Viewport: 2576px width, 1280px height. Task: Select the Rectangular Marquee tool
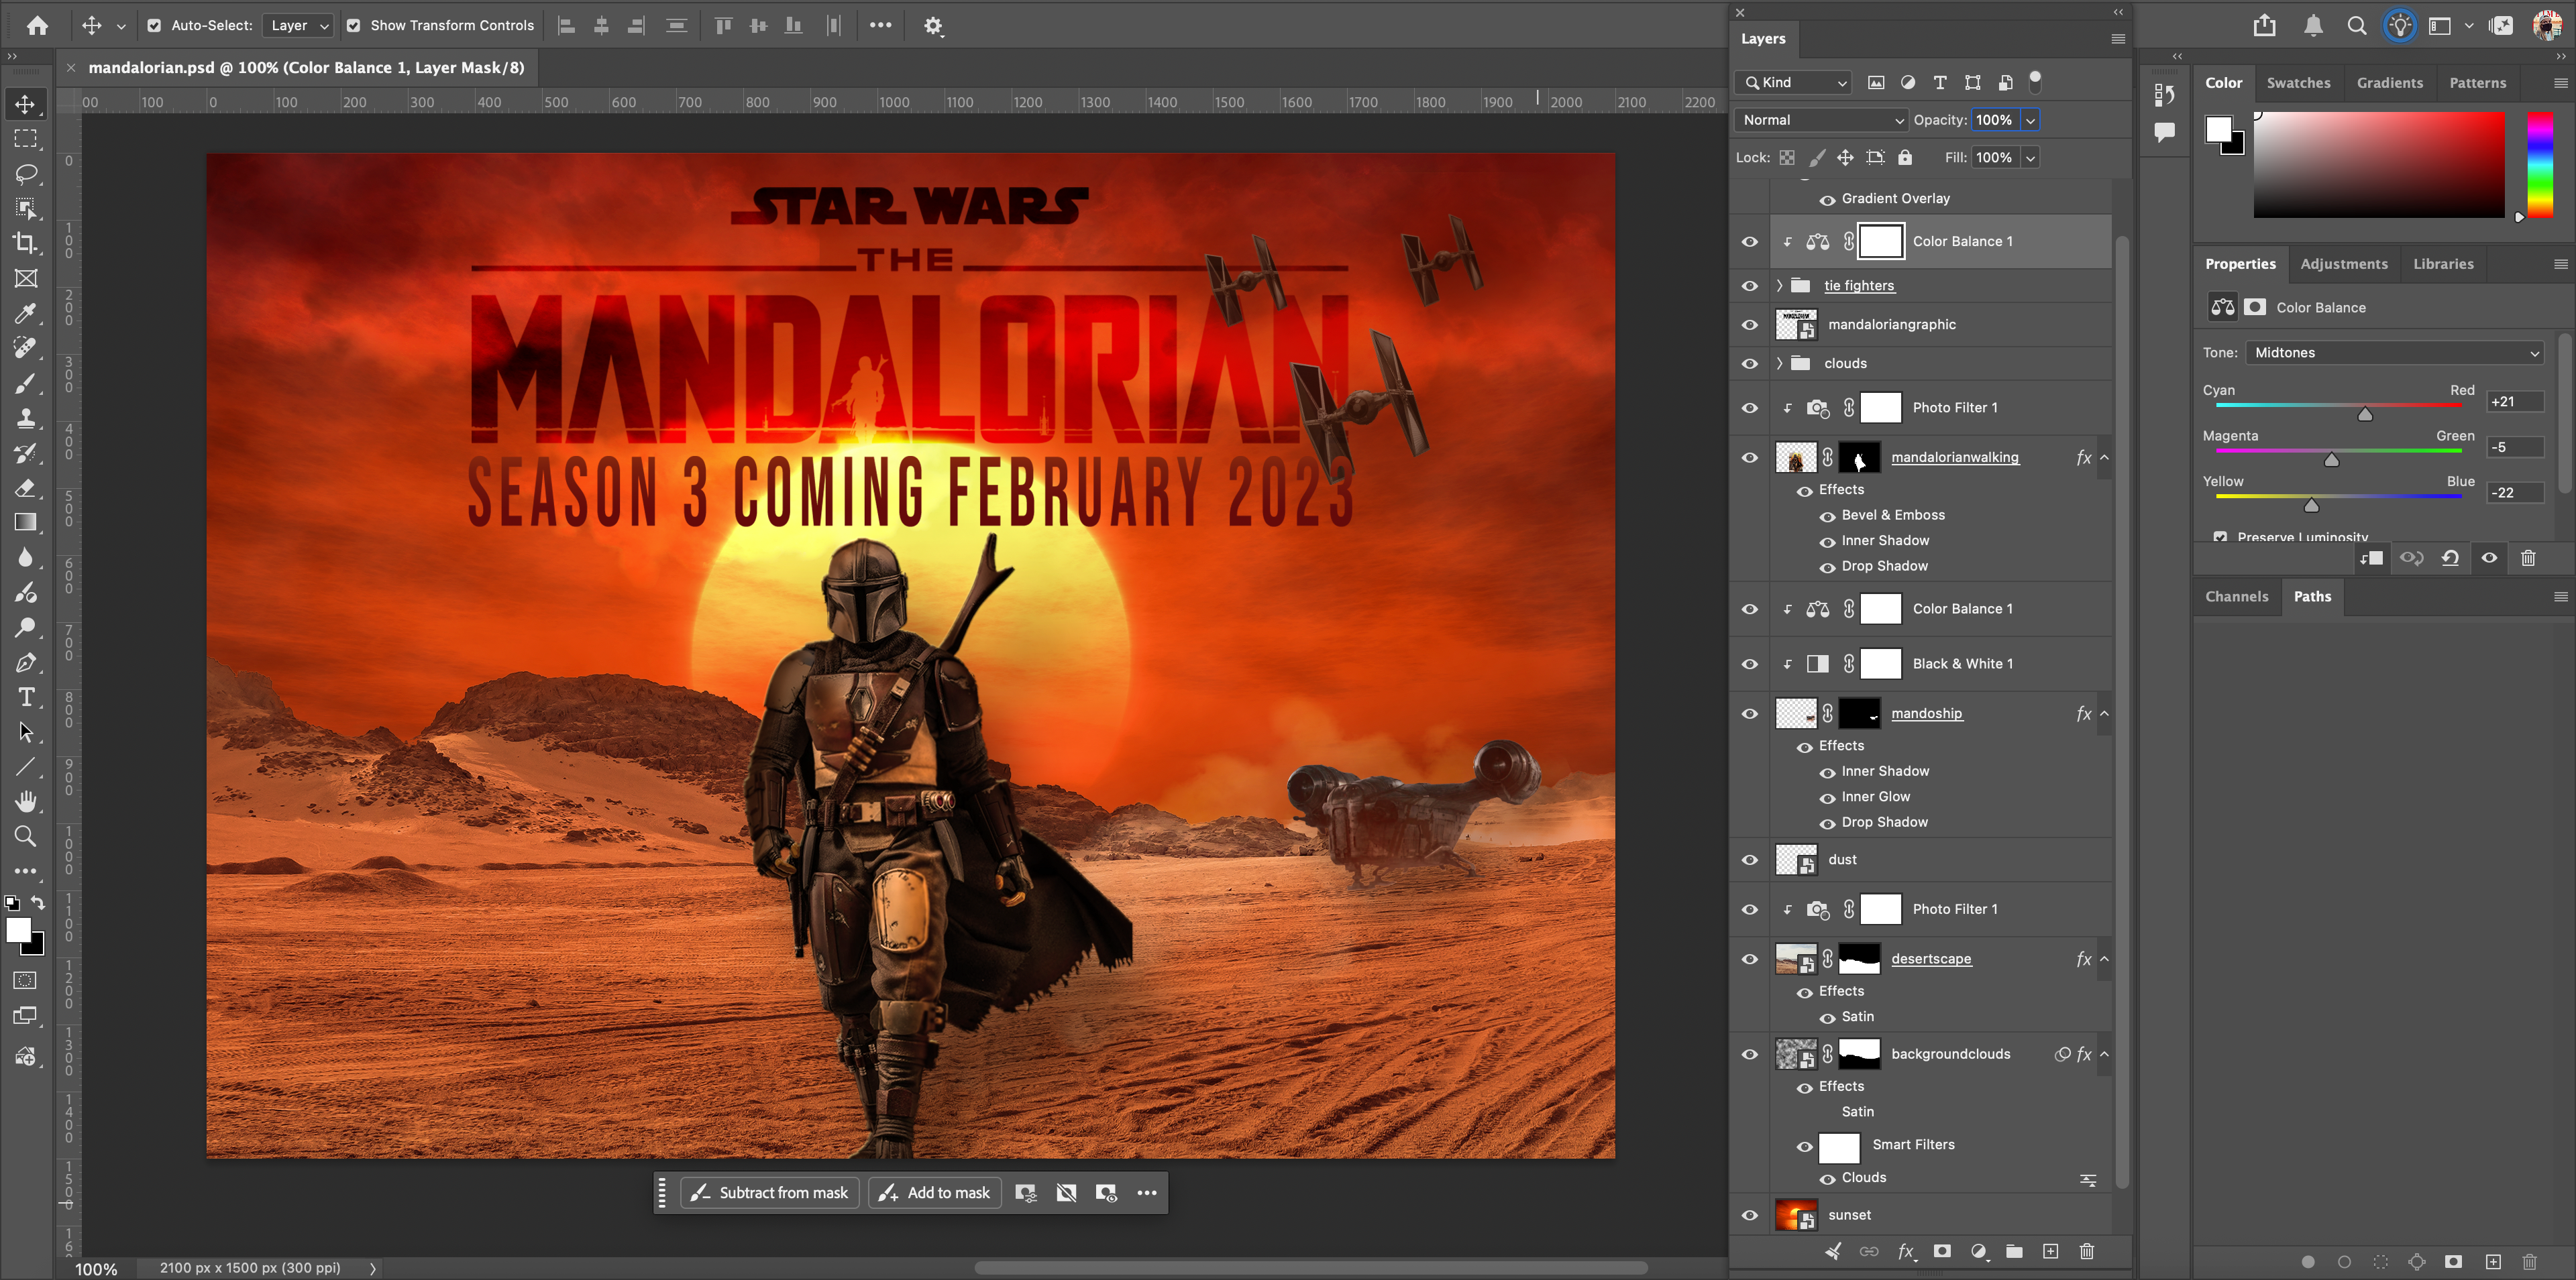pos(26,139)
